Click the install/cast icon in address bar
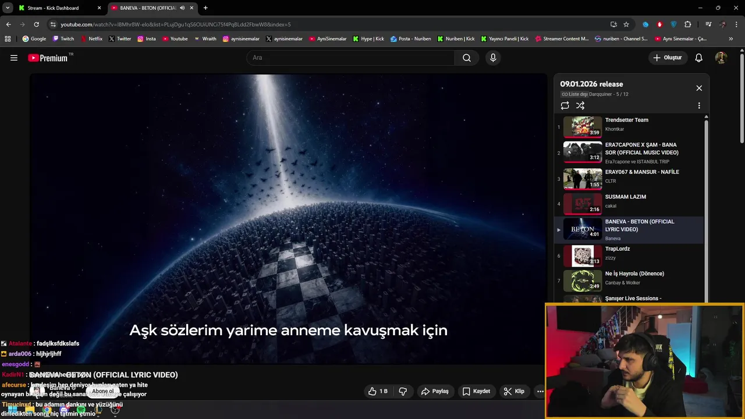Viewport: 745px width, 419px height. pos(613,24)
